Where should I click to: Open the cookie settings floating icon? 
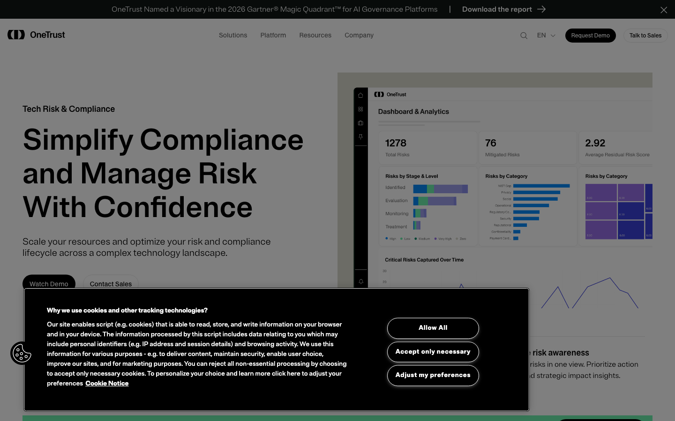tap(22, 353)
